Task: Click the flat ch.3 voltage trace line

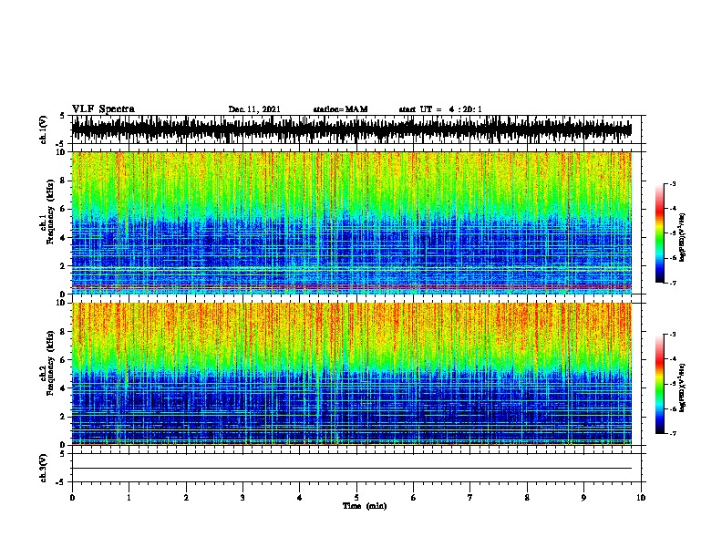Action: point(352,469)
